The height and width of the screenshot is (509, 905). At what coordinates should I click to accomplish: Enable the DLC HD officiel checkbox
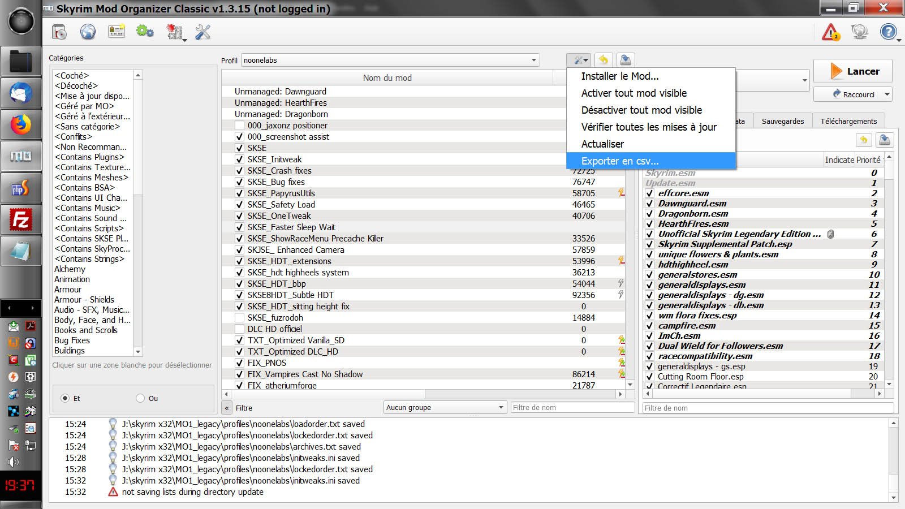click(239, 329)
